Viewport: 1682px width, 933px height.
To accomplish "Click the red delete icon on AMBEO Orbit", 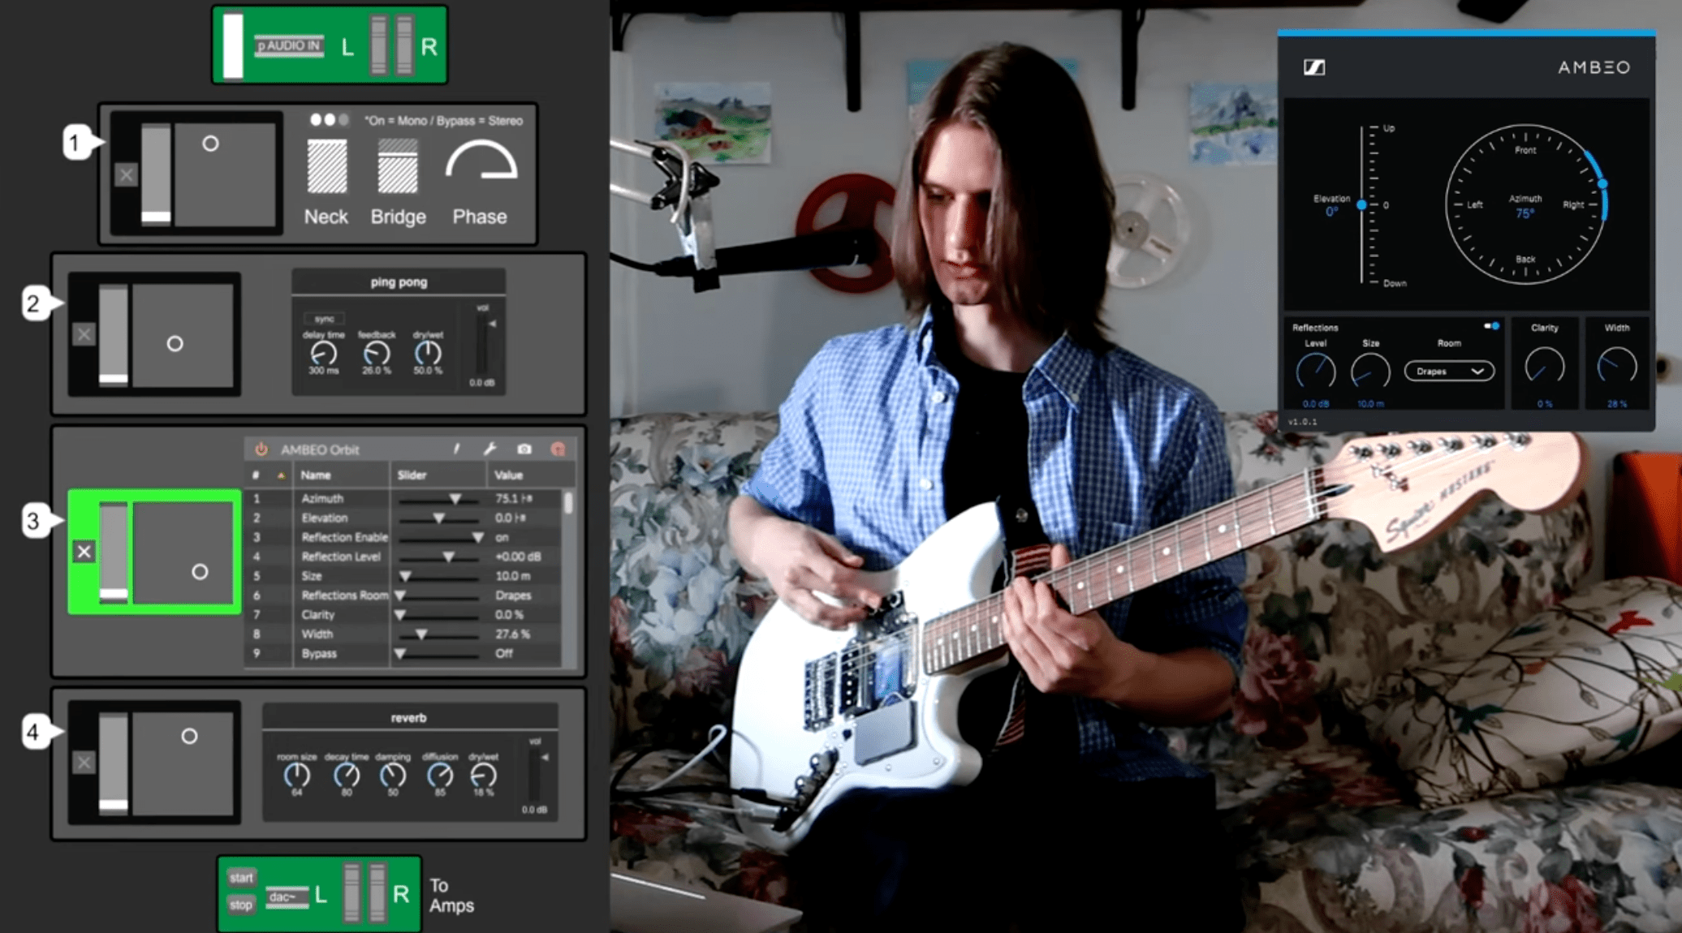I will pyautogui.click(x=559, y=450).
